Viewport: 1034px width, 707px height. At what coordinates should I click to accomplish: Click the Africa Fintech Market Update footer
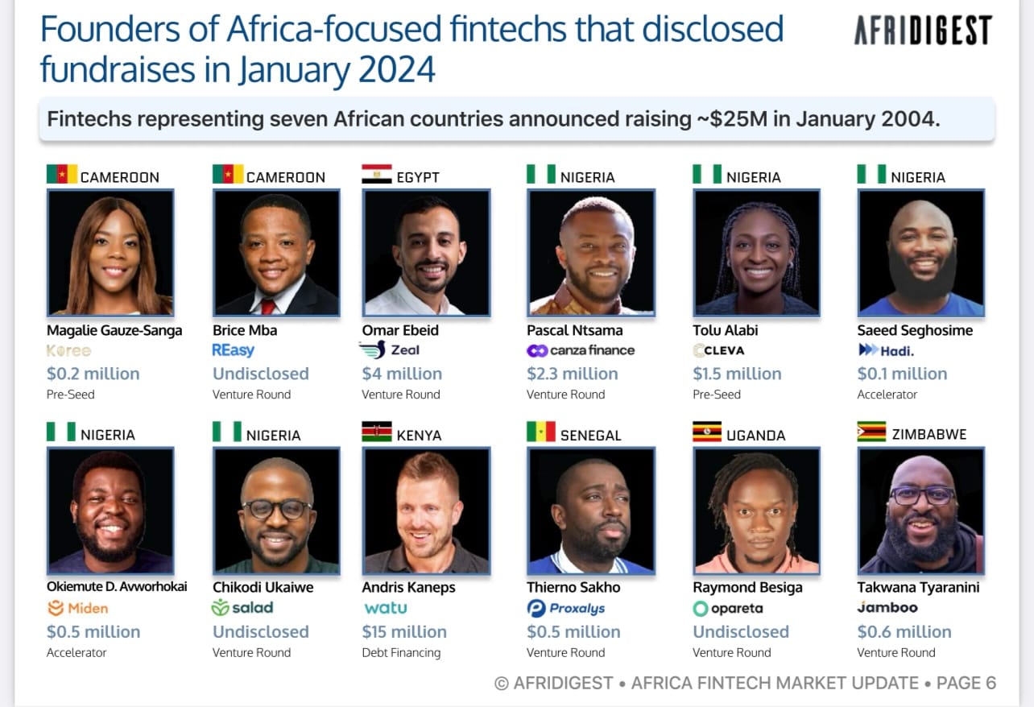click(775, 684)
